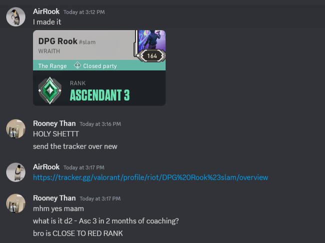Click the Ascendant 3 green rank emblem
Image resolution: width=325 pixels, height=243 pixels.
click(50, 90)
